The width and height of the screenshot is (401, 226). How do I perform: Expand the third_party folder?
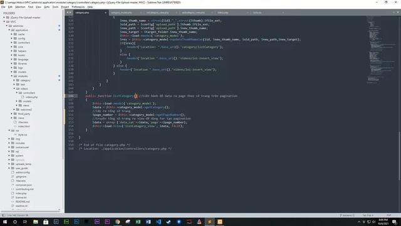pyautogui.click(x=12, y=114)
